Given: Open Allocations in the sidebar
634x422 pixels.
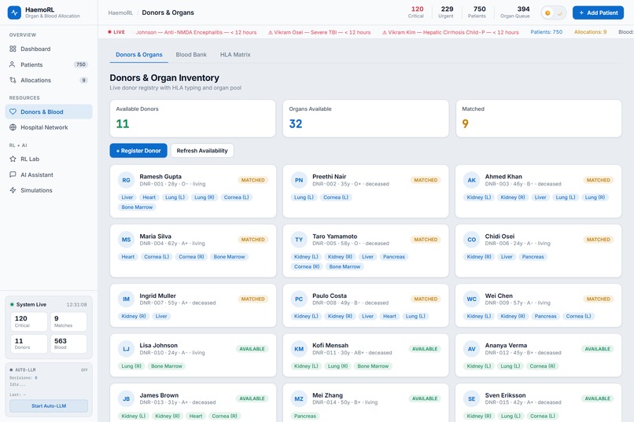Looking at the screenshot, I should [x=49, y=80].
